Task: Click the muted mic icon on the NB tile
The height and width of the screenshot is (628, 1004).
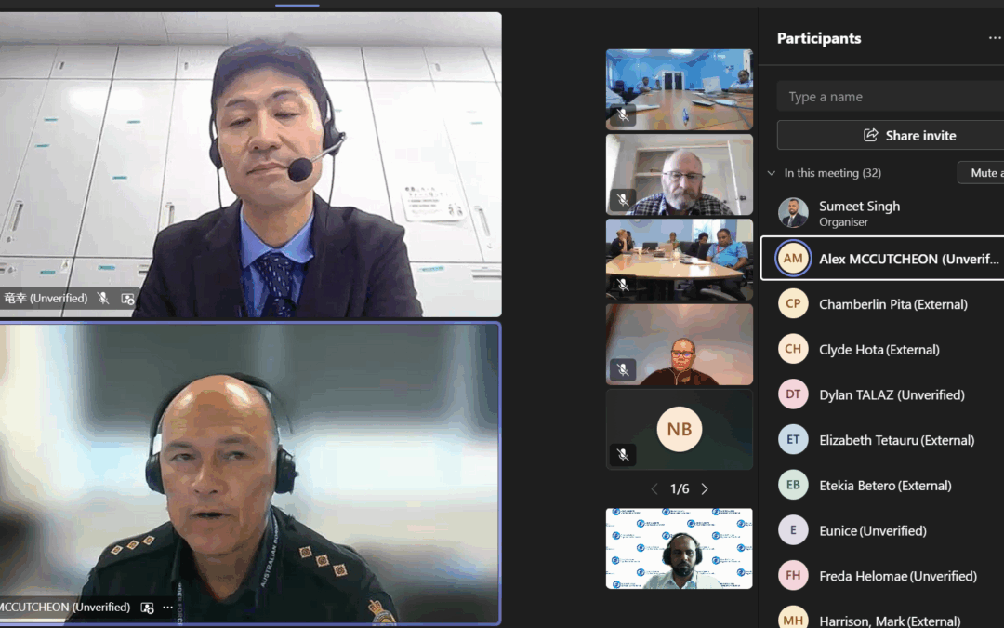Action: (x=623, y=454)
